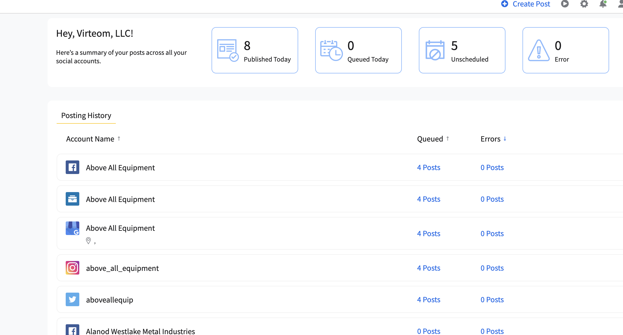This screenshot has height=335, width=623.
Task: Click Instagram icon for above_all_equipment
Action: coord(72,268)
